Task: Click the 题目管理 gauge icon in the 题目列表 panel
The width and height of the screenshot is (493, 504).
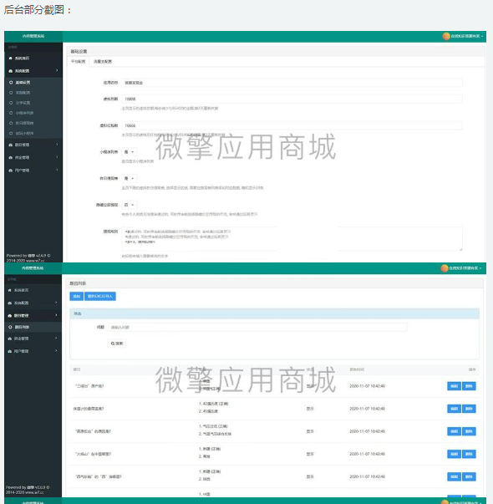Action: coord(10,316)
